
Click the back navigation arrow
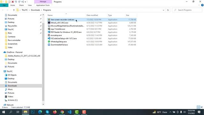3,10
